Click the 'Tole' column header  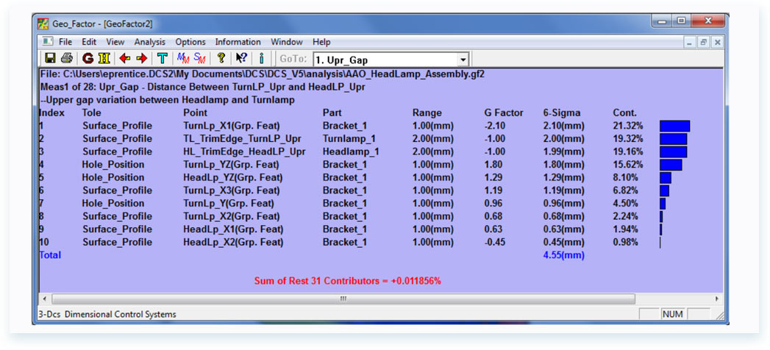pyautogui.click(x=91, y=113)
